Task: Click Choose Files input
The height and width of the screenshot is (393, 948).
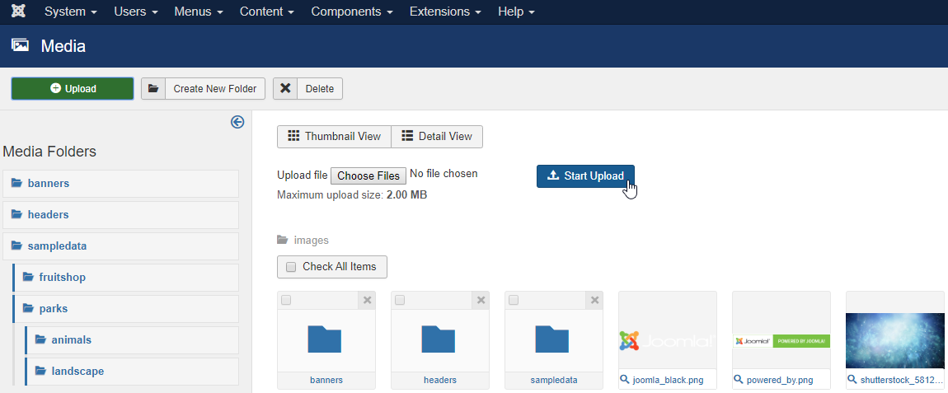Action: (368, 175)
